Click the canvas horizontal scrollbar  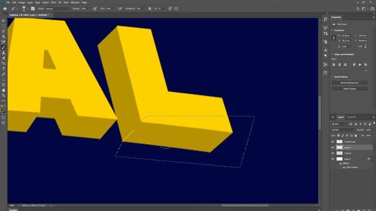click(245, 205)
